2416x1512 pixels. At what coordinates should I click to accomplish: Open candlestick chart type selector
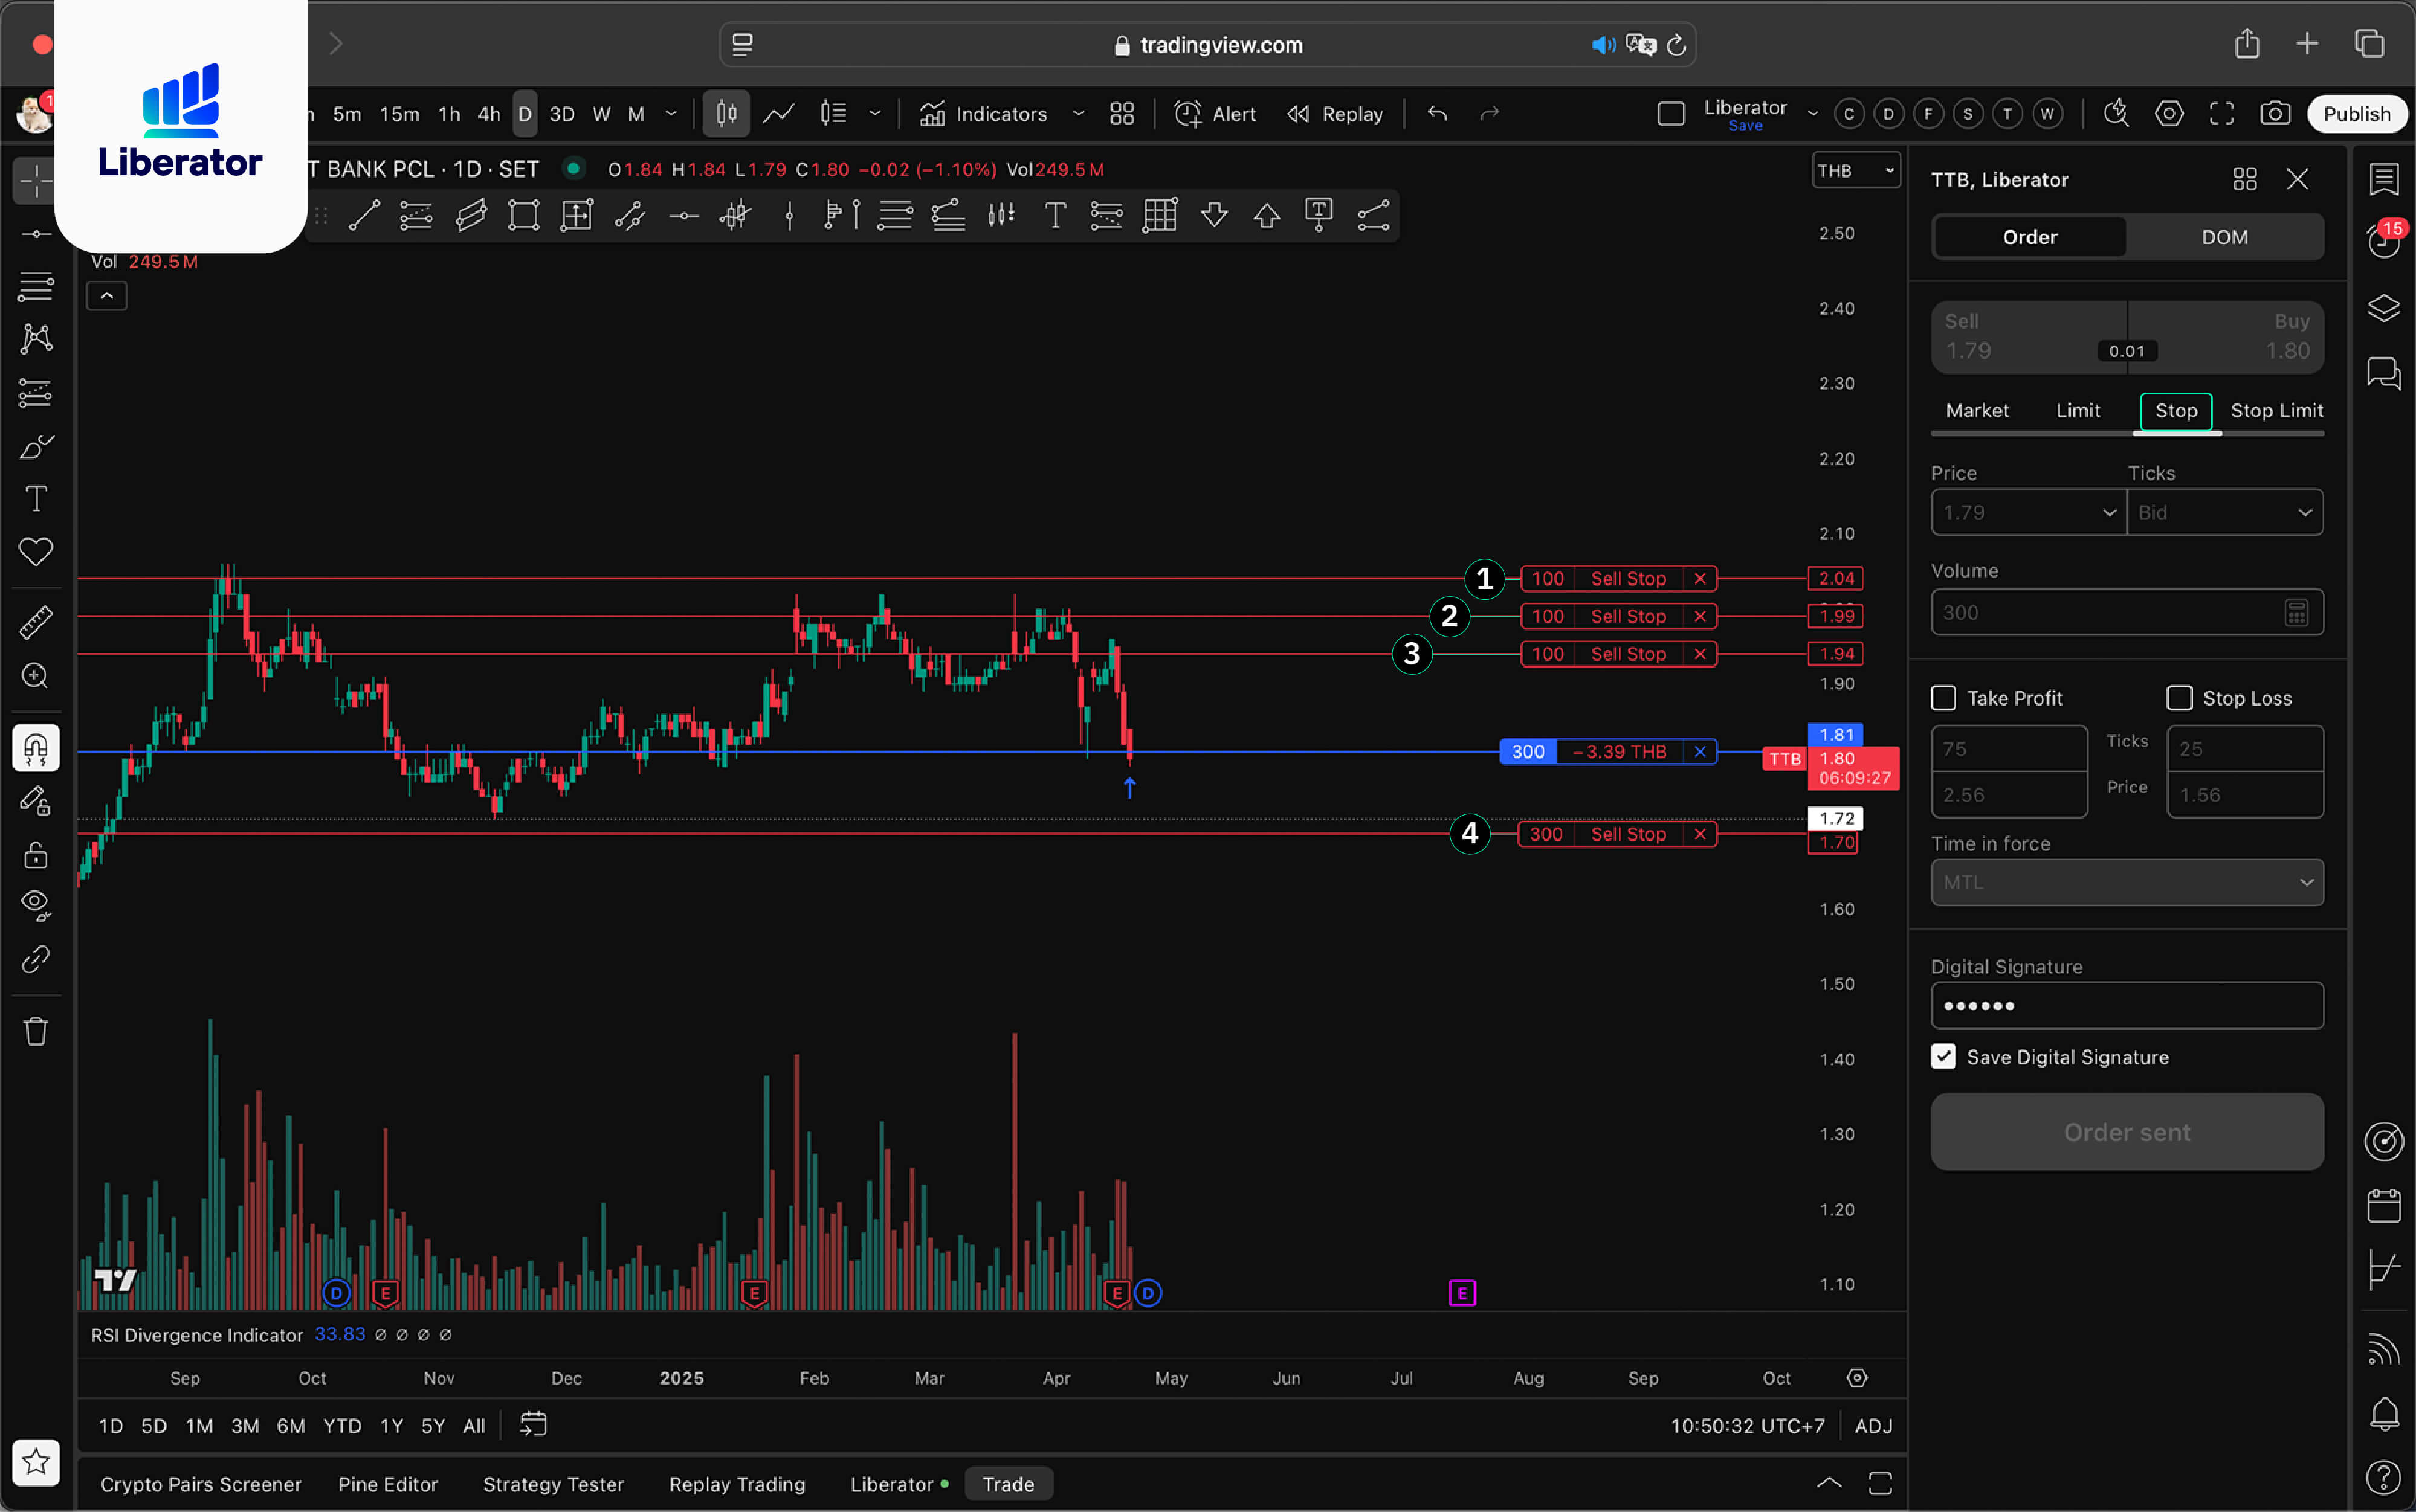tap(726, 114)
